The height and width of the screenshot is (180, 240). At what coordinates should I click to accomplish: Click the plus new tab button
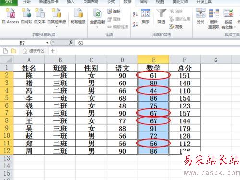point(53,51)
